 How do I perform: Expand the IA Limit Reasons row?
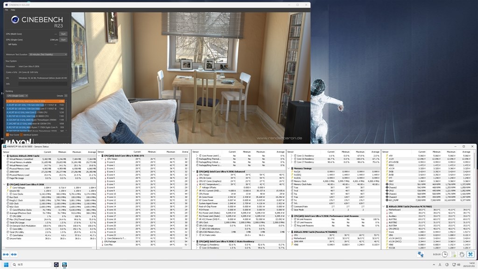(x=292, y=219)
